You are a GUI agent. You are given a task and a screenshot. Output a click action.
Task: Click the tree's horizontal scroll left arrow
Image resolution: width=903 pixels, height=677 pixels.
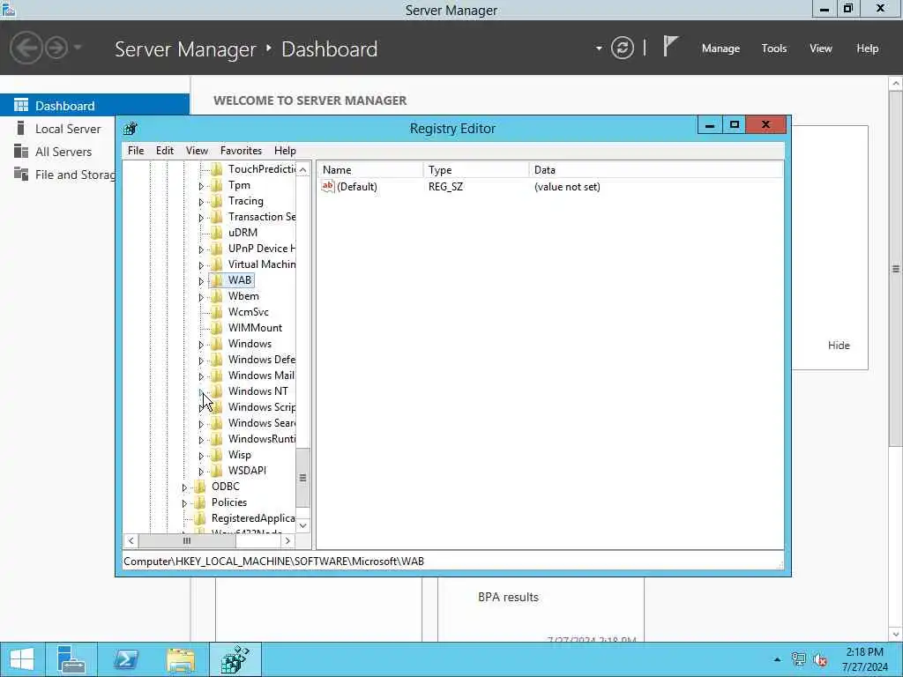coord(131,540)
